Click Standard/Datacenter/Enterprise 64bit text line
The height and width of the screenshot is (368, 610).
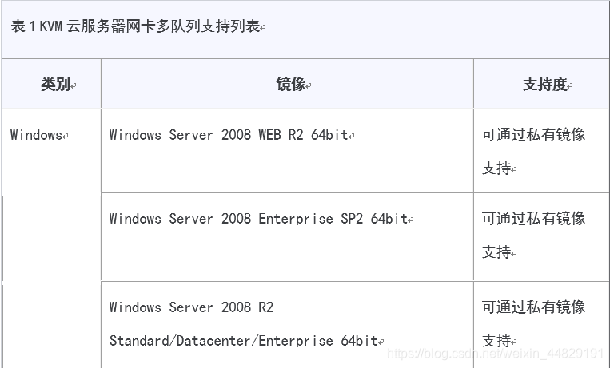point(244,341)
